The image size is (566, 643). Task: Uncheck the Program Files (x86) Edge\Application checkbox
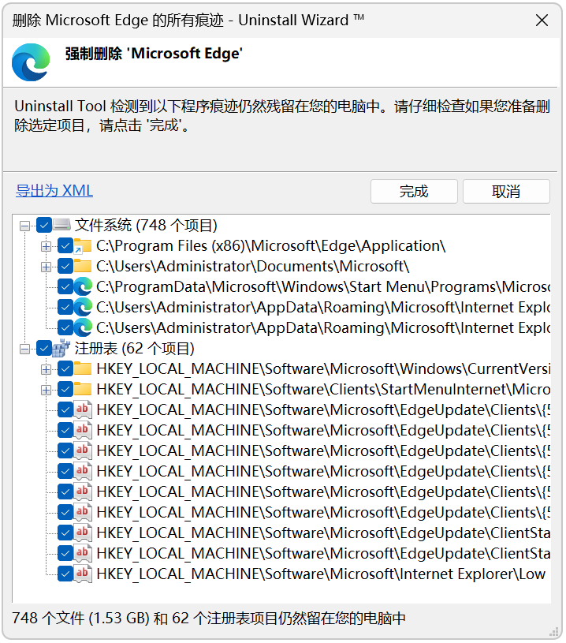(65, 245)
